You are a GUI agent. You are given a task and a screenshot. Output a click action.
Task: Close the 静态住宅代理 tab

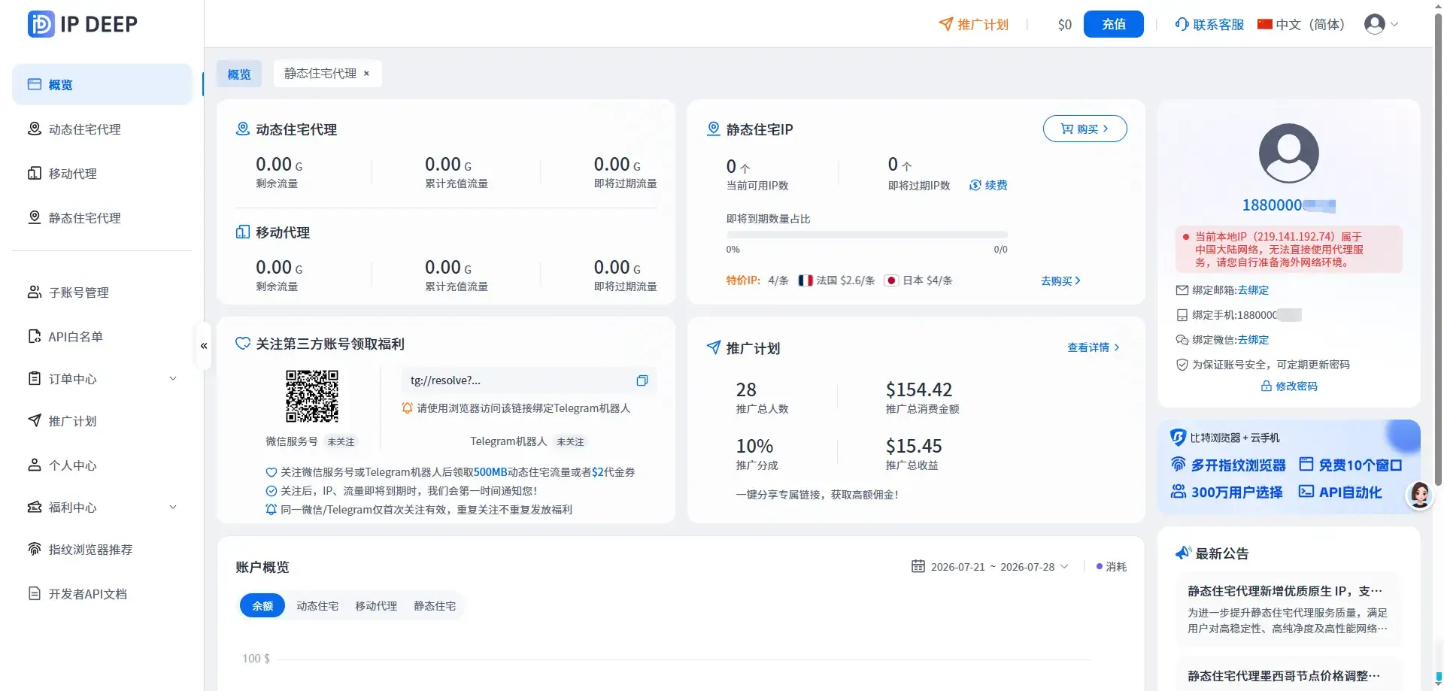(x=366, y=74)
